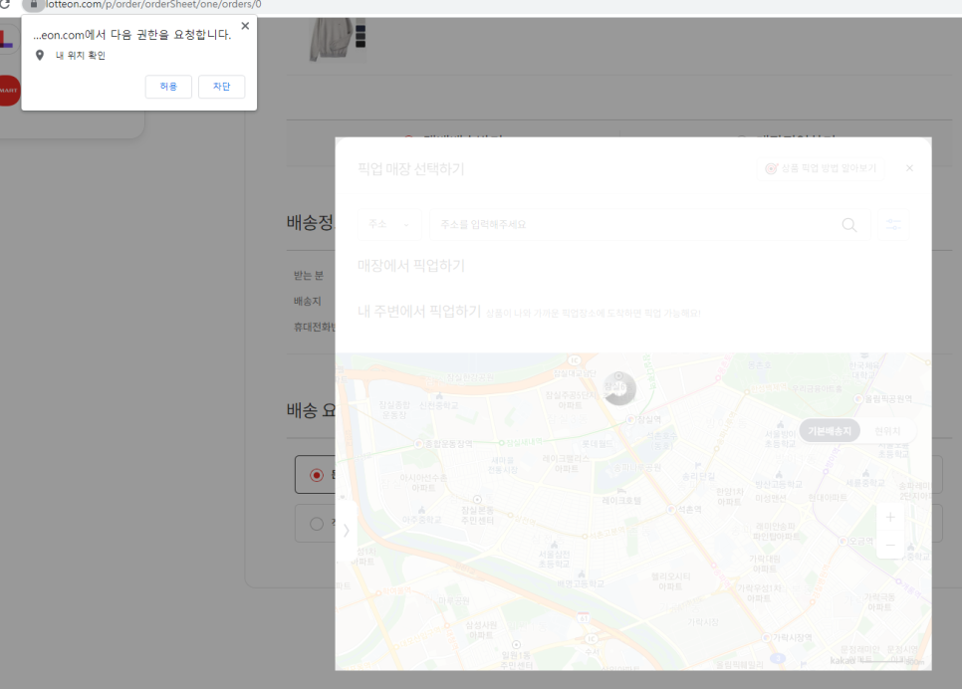962x689 pixels.
Task: Expand the store list side panel chevron
Action: pyautogui.click(x=346, y=530)
